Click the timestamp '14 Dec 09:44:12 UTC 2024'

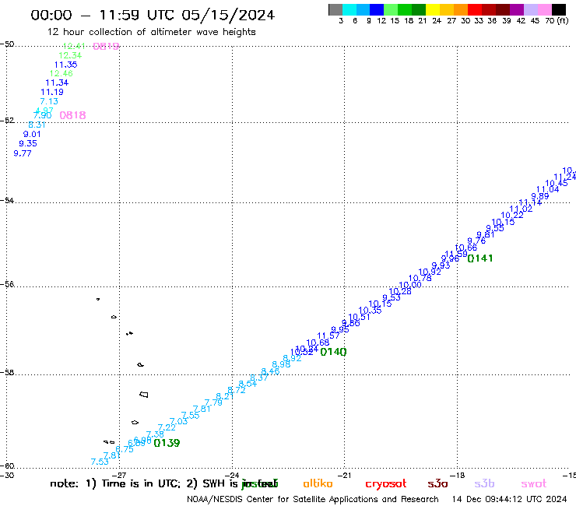510,500
